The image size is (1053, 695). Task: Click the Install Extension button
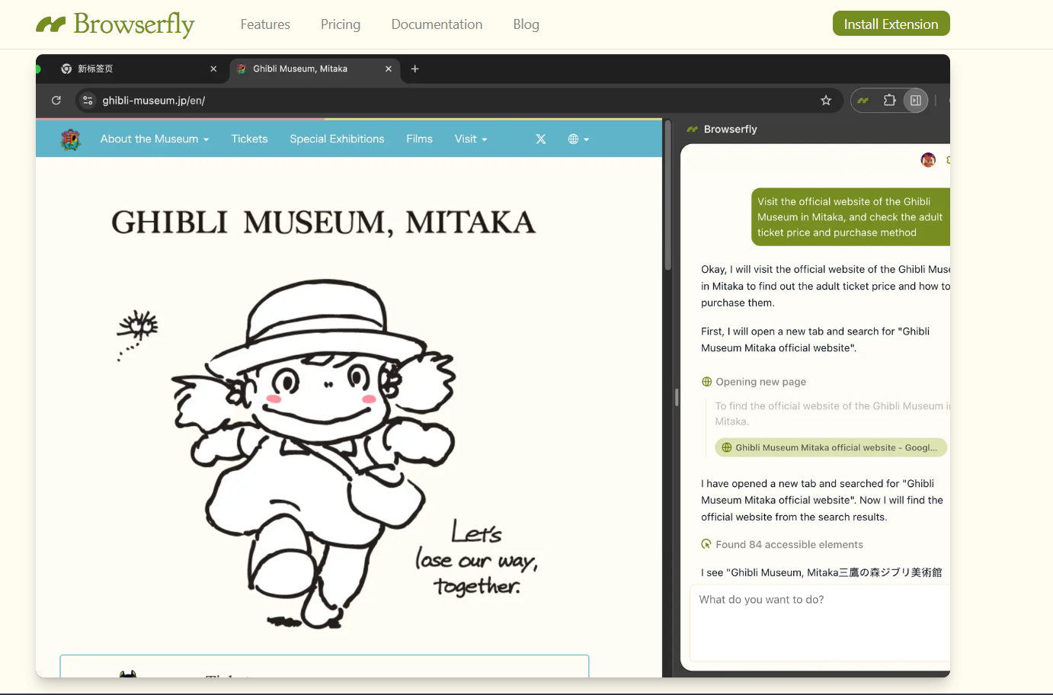(x=891, y=24)
